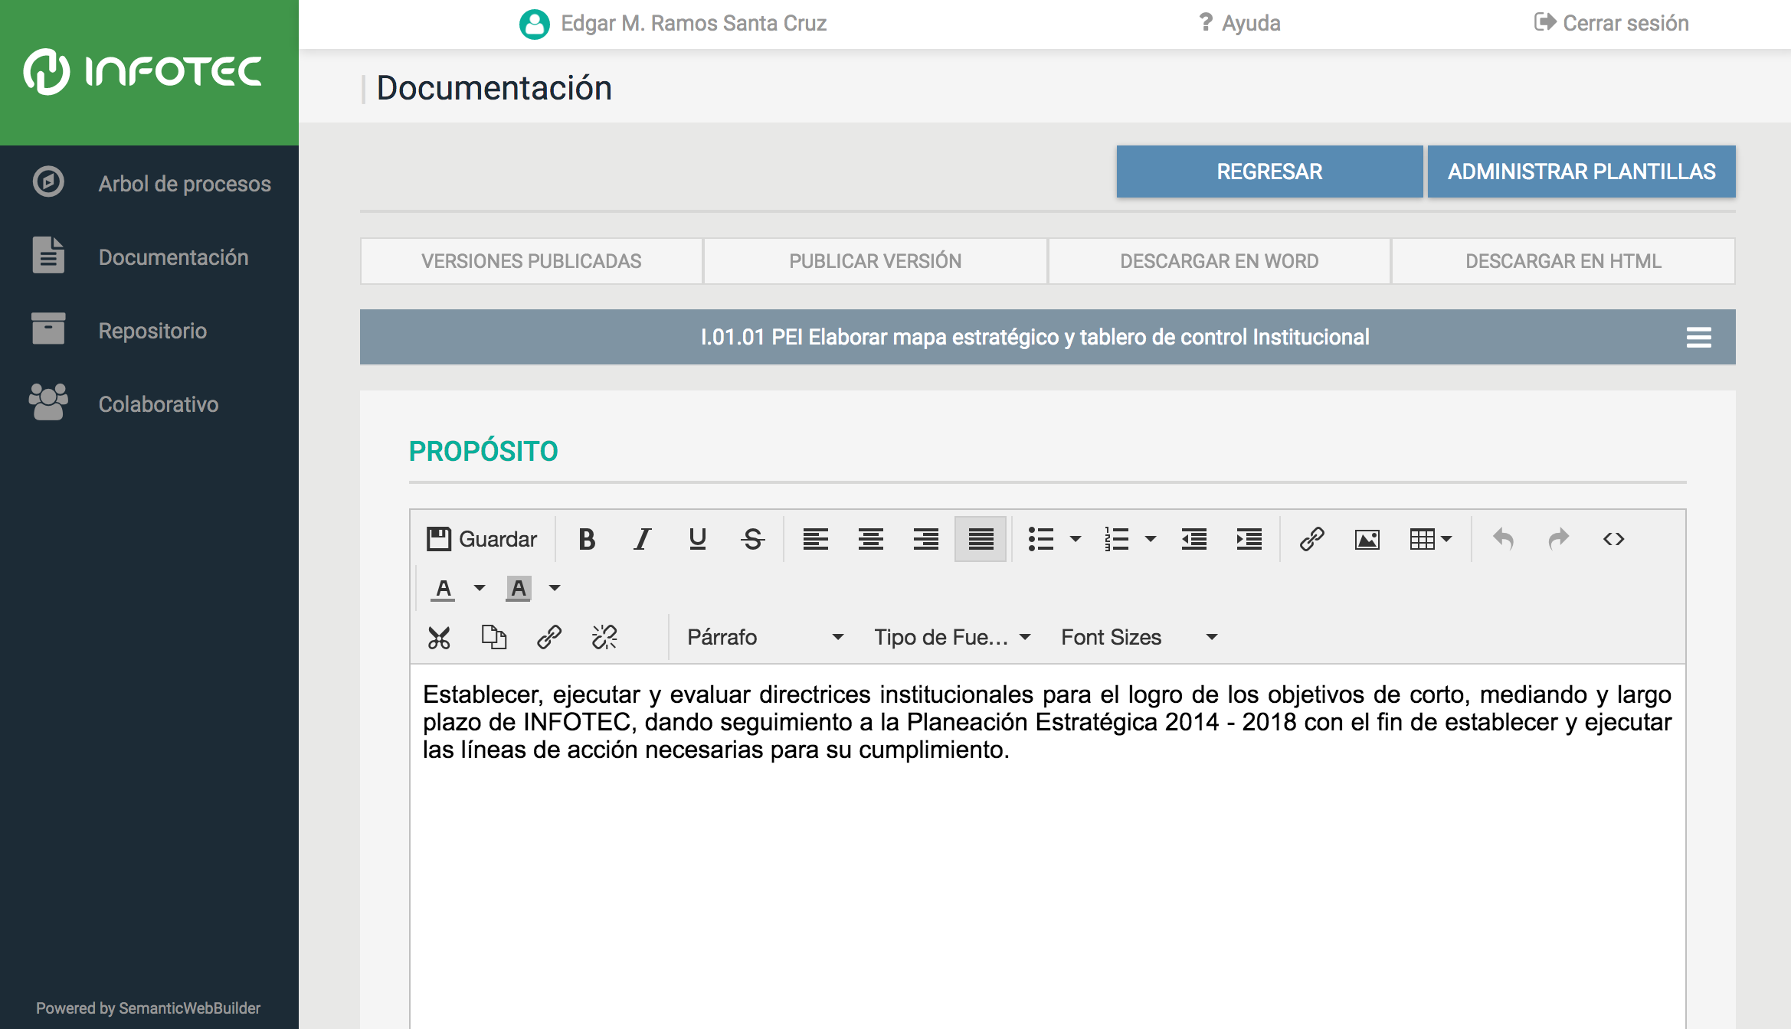Open VERSIONES PUBLICADAS tab
This screenshot has width=1791, height=1029.
[x=532, y=261]
